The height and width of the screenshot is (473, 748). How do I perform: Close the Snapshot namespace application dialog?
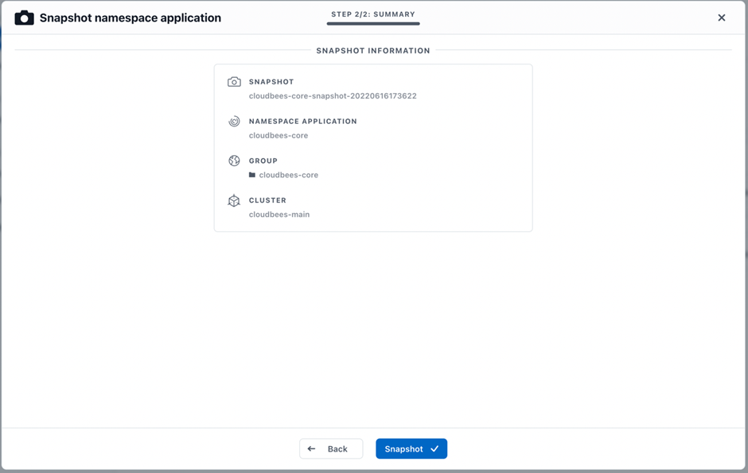[721, 17]
